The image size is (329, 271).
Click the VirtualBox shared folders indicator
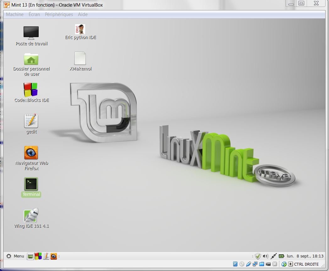(x=261, y=264)
